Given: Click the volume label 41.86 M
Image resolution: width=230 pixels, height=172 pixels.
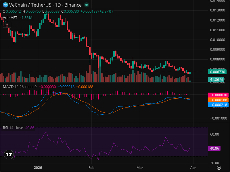Looking at the screenshot, I should pos(216,80).
